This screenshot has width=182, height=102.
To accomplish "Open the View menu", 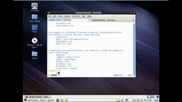I will pos(60,16).
